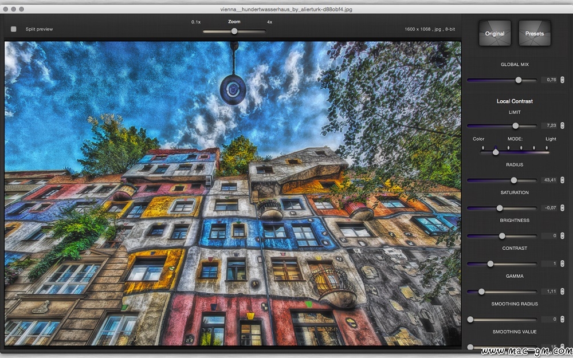Screen dimensions: 573x358
Task: Click the Global Mix value stepper
Action: point(562,80)
